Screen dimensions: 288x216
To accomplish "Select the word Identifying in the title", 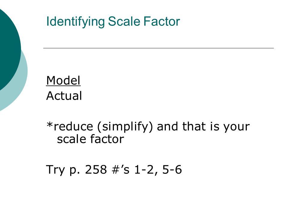I will [76, 22].
